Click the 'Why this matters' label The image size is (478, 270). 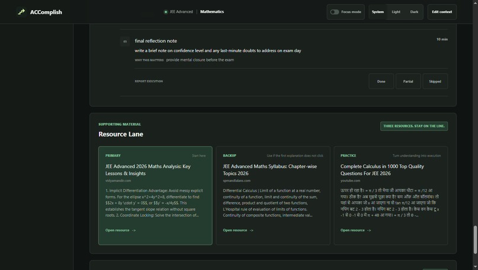pyautogui.click(x=149, y=60)
